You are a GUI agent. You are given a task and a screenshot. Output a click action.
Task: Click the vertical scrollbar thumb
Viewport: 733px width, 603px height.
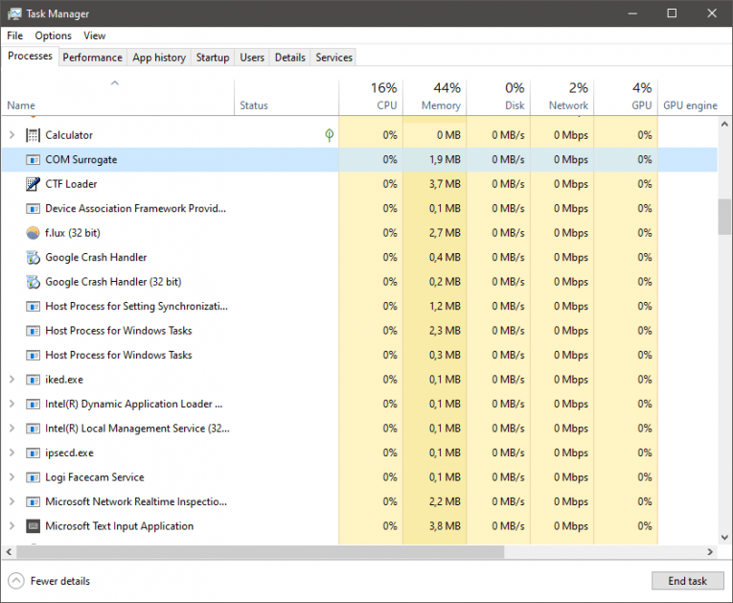725,216
